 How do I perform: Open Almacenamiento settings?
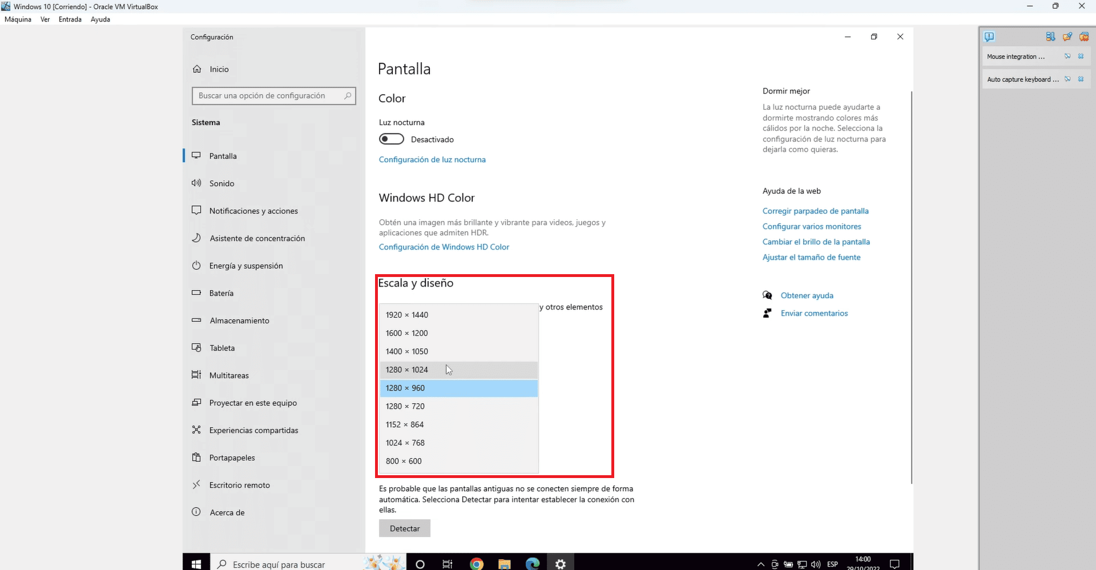pyautogui.click(x=239, y=320)
